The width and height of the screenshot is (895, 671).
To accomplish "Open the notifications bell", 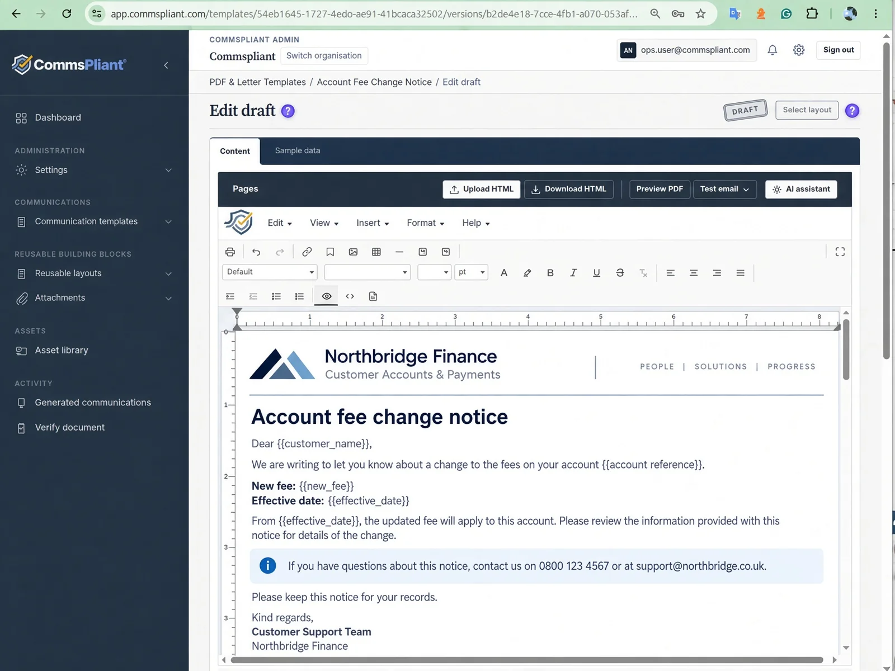I will click(772, 50).
